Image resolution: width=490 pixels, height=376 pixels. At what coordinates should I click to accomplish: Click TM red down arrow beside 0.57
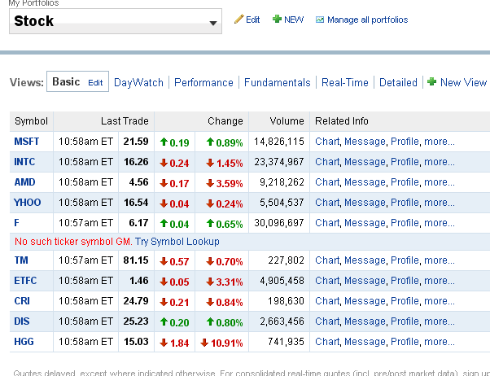pyautogui.click(x=164, y=261)
